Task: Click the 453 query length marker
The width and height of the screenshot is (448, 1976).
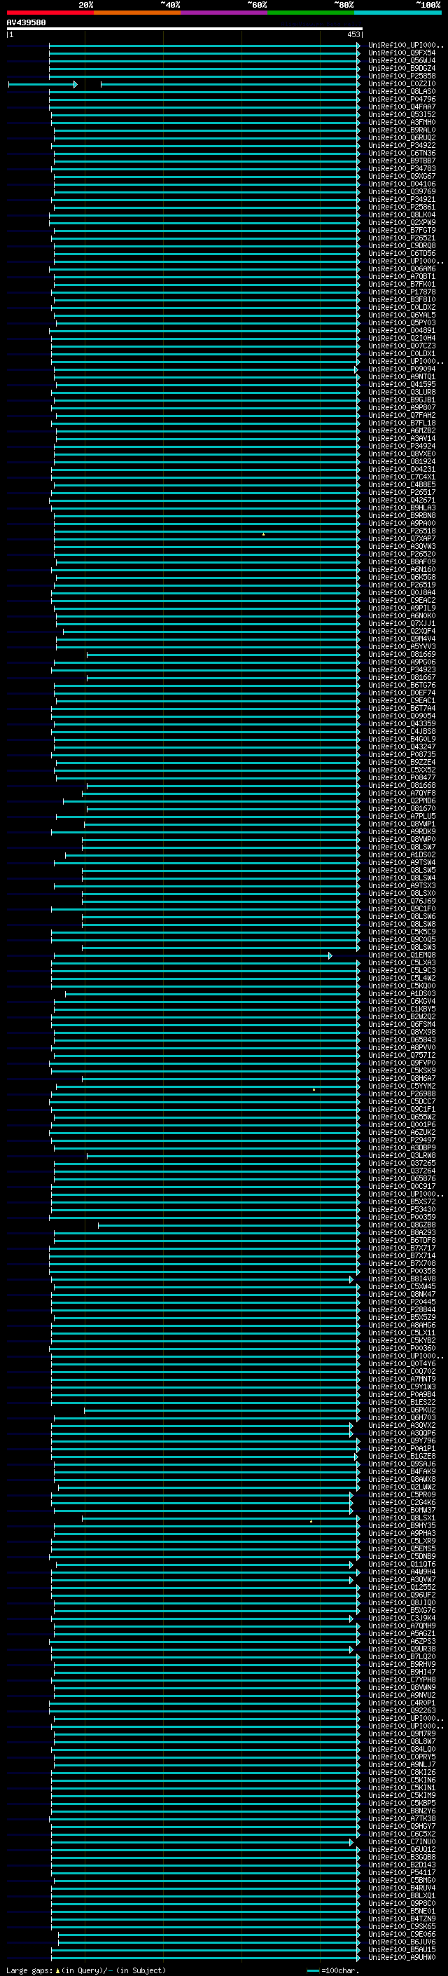Action: coord(353,34)
